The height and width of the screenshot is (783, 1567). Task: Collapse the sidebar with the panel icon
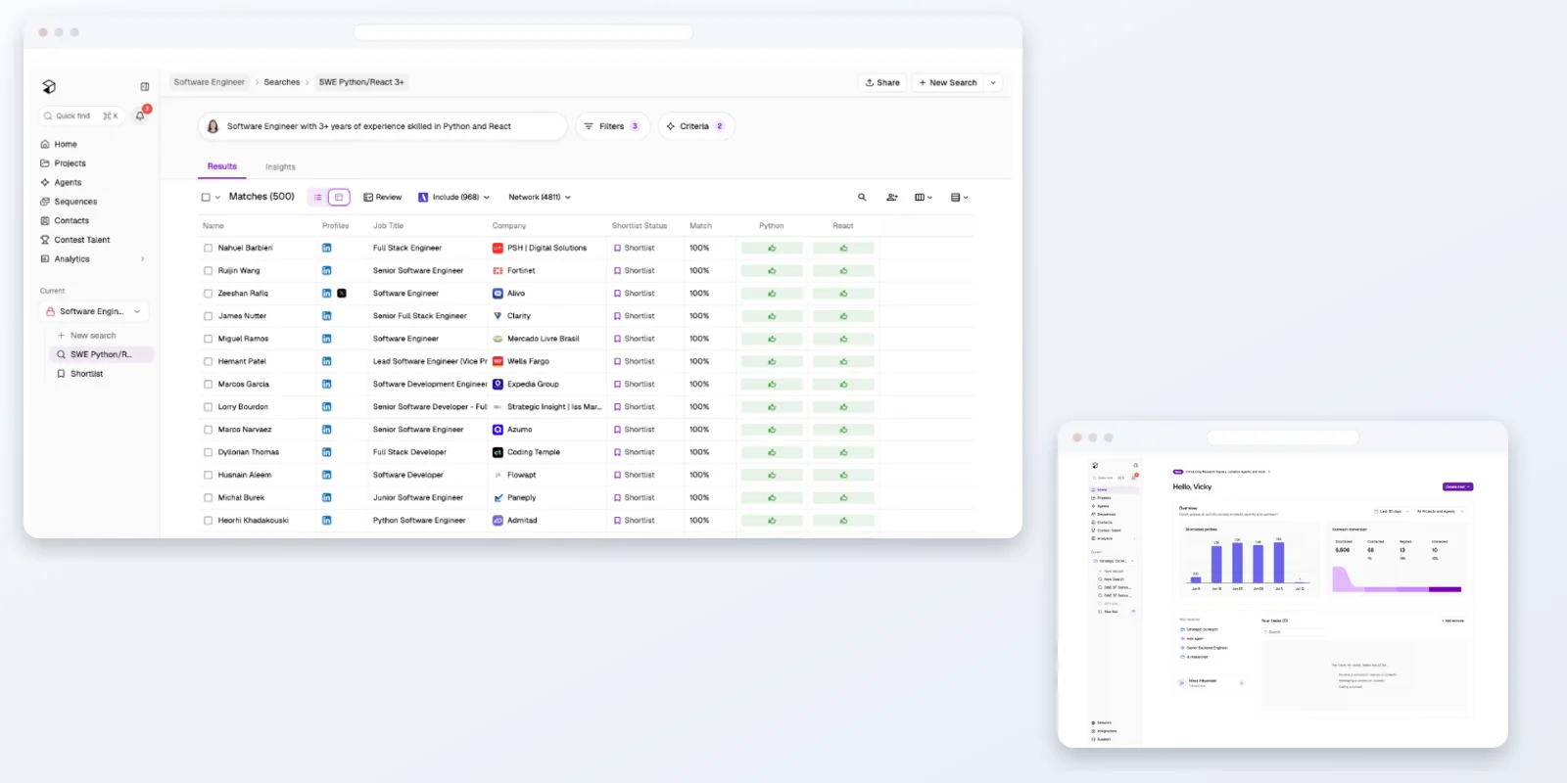(145, 87)
